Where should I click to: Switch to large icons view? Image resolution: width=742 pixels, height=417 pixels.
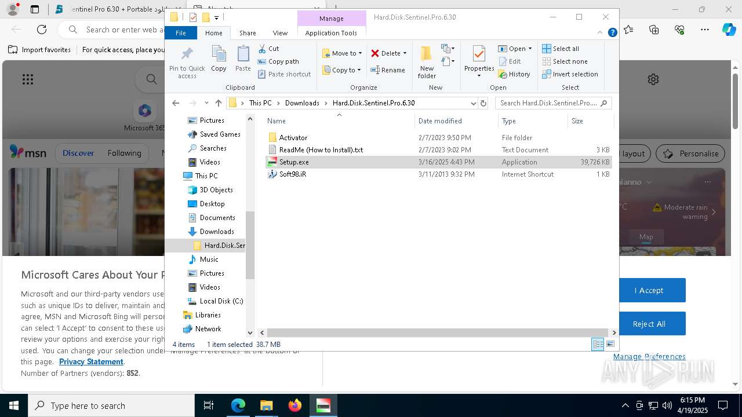610,344
